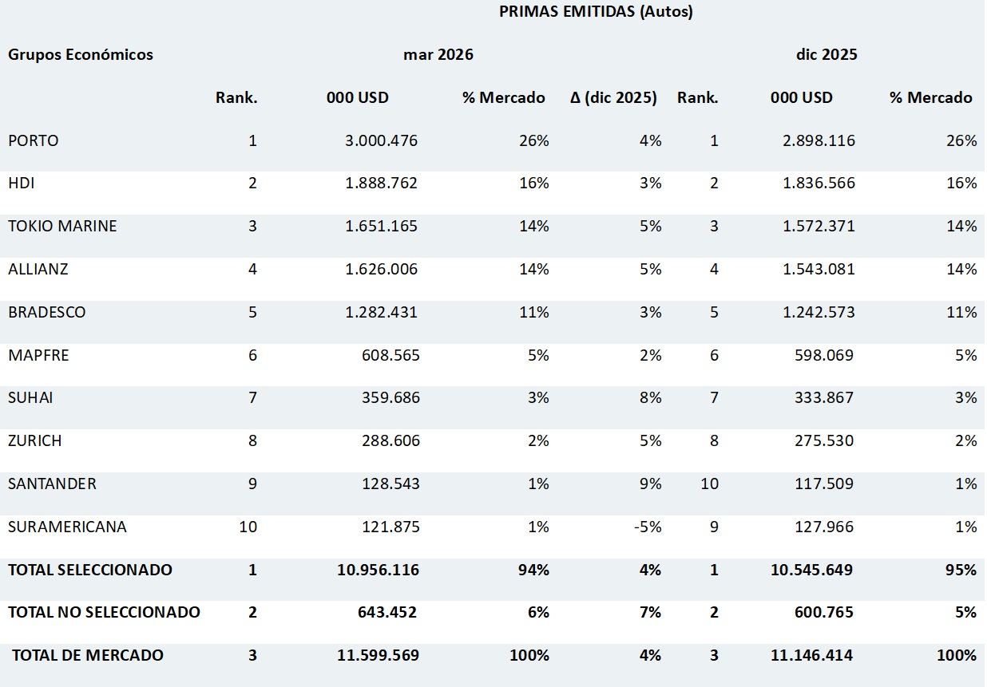Click the PRIMAS EMITIDAS (Autos) title
Screen dimensions: 987x687
(x=596, y=11)
